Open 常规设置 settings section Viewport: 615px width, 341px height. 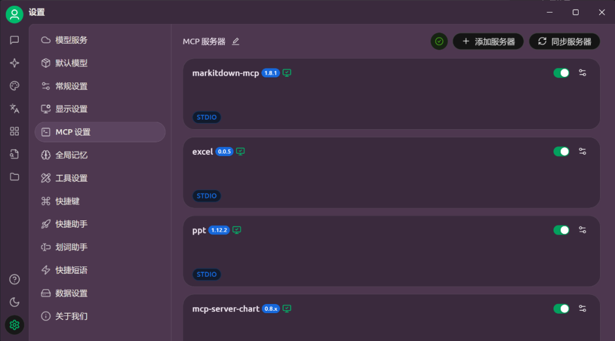(100, 86)
